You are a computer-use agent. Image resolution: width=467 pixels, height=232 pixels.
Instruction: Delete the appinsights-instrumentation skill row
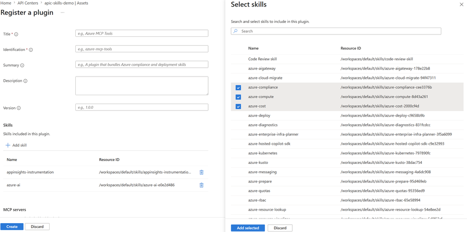(201, 172)
